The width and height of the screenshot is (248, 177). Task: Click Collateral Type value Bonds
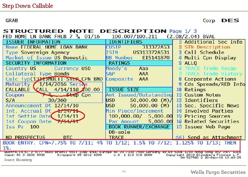click(62, 74)
